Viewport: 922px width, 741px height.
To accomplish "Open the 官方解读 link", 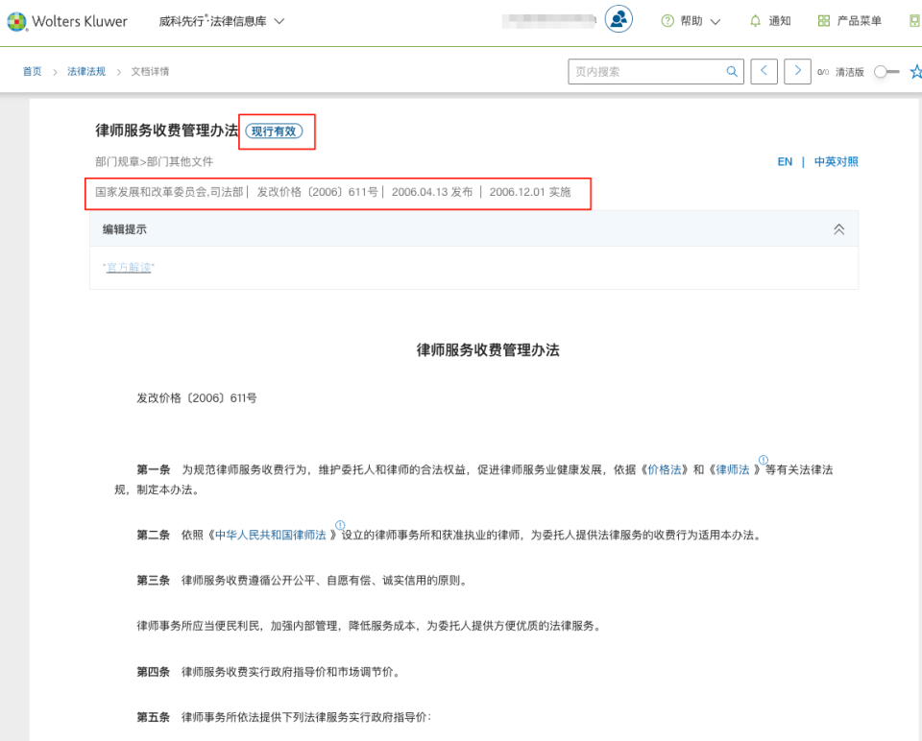I will [x=129, y=268].
